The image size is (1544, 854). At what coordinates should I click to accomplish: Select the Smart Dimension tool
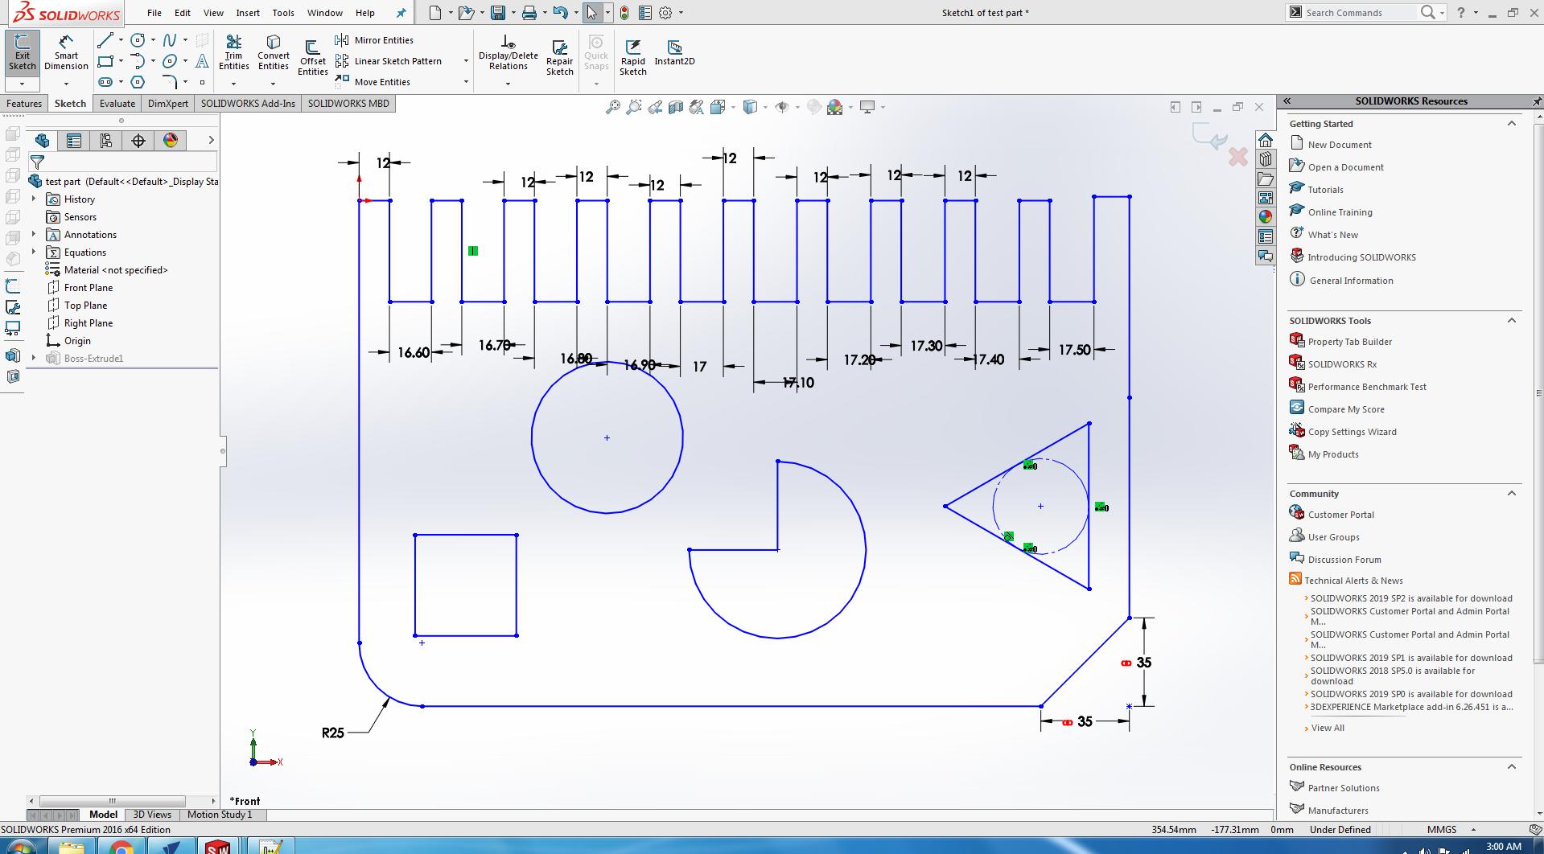click(x=66, y=52)
